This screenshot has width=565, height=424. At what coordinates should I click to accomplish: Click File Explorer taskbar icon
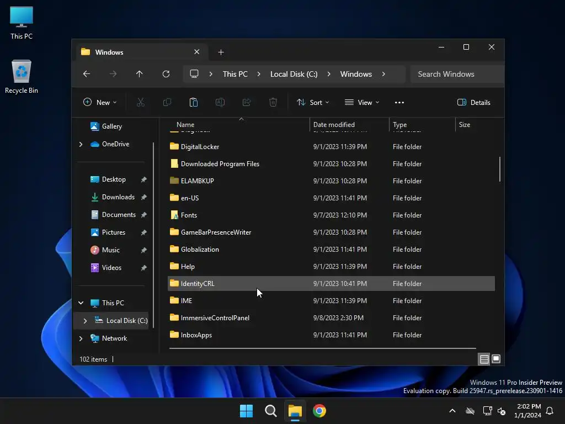[295, 411]
